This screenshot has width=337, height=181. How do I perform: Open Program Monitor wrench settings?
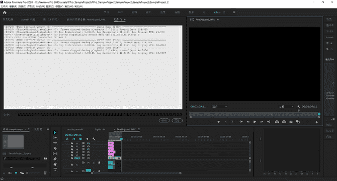(298, 106)
